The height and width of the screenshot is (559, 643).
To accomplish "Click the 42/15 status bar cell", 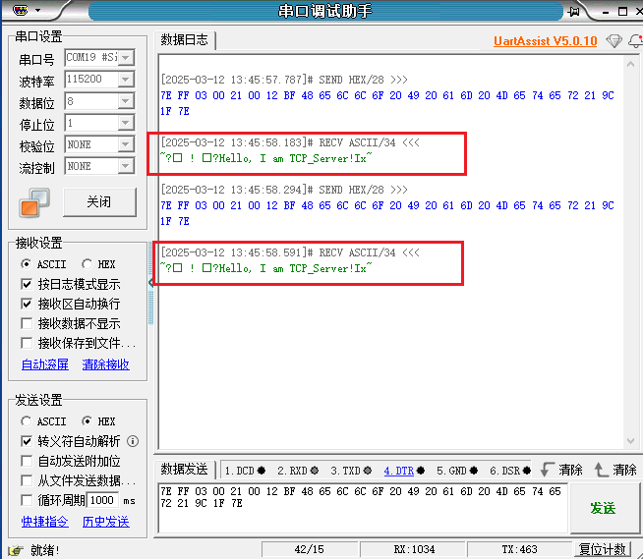I will (x=309, y=549).
